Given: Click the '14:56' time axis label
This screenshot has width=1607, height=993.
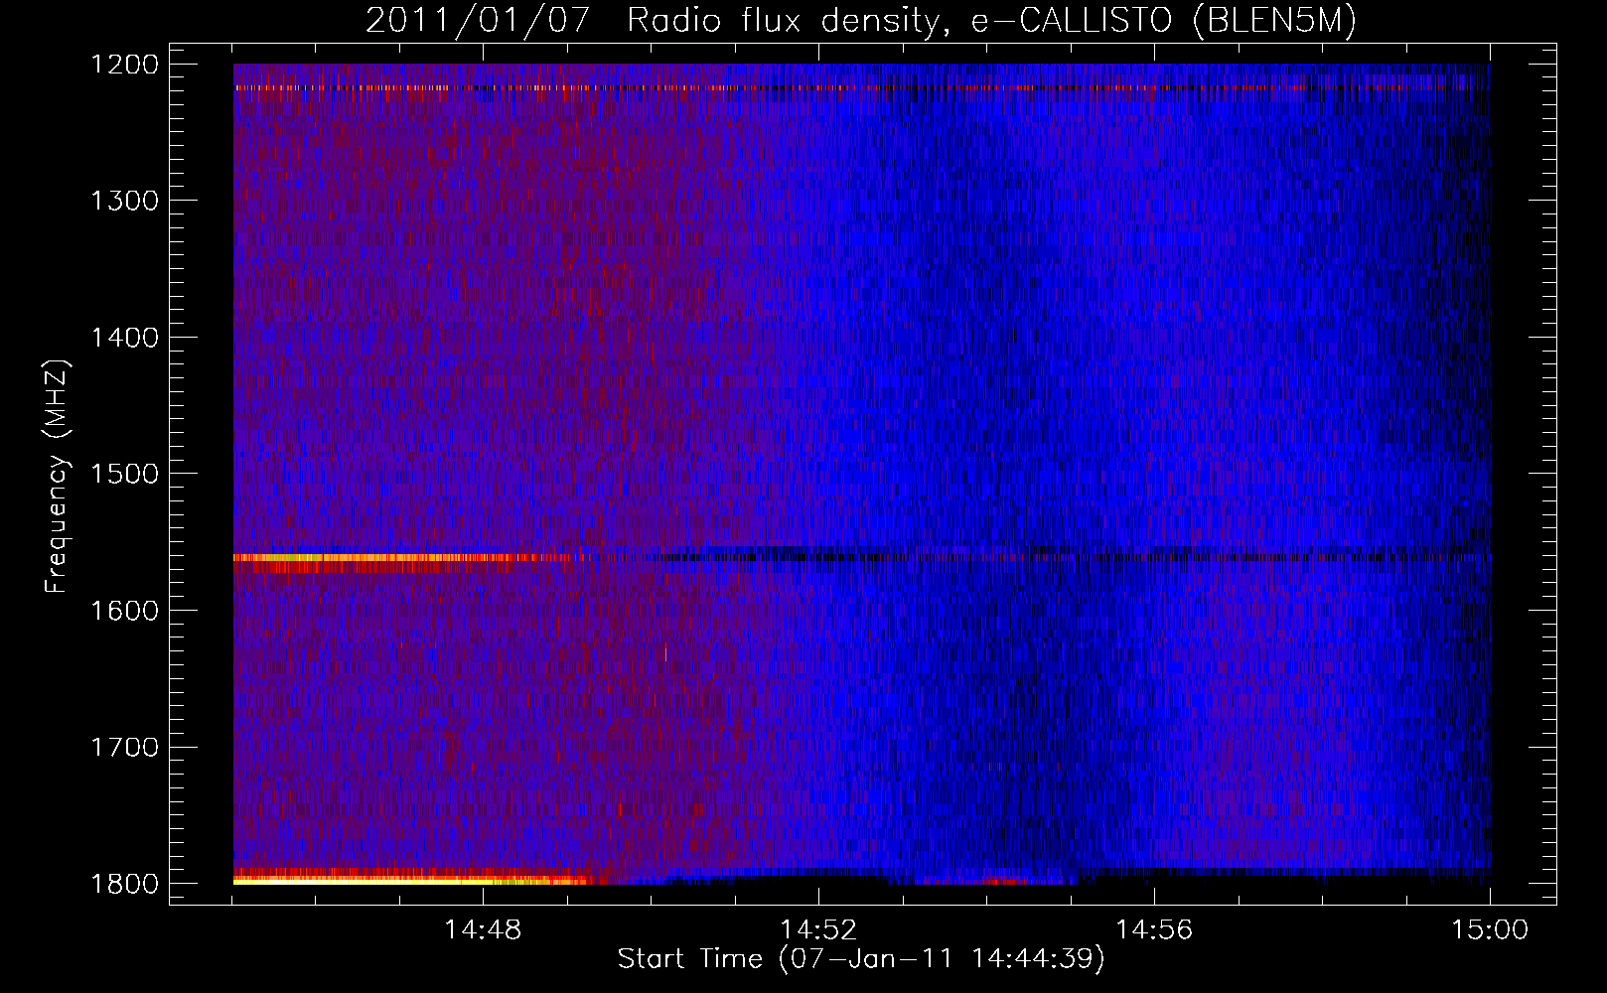Looking at the screenshot, I should point(1154,930).
